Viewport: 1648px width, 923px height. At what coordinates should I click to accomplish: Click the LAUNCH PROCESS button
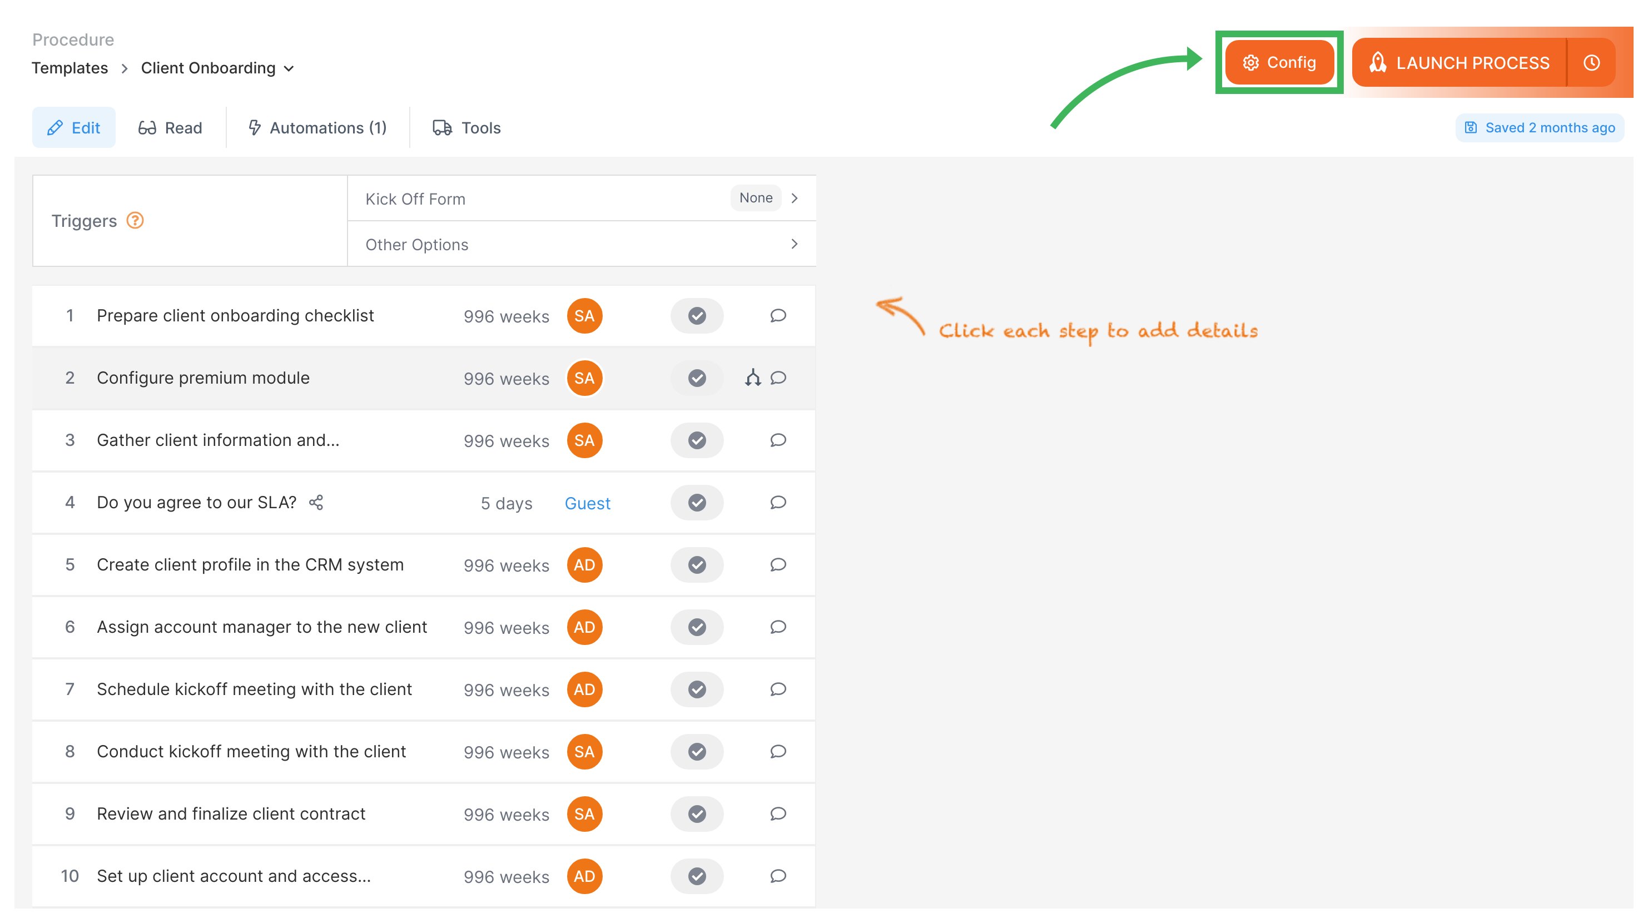[x=1460, y=63]
